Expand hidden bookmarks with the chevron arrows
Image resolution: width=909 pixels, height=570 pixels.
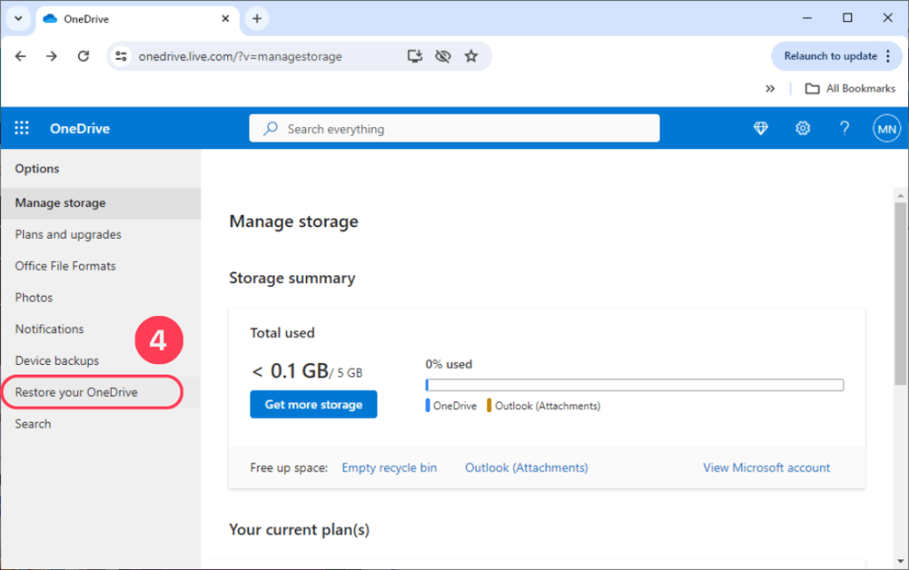point(771,88)
